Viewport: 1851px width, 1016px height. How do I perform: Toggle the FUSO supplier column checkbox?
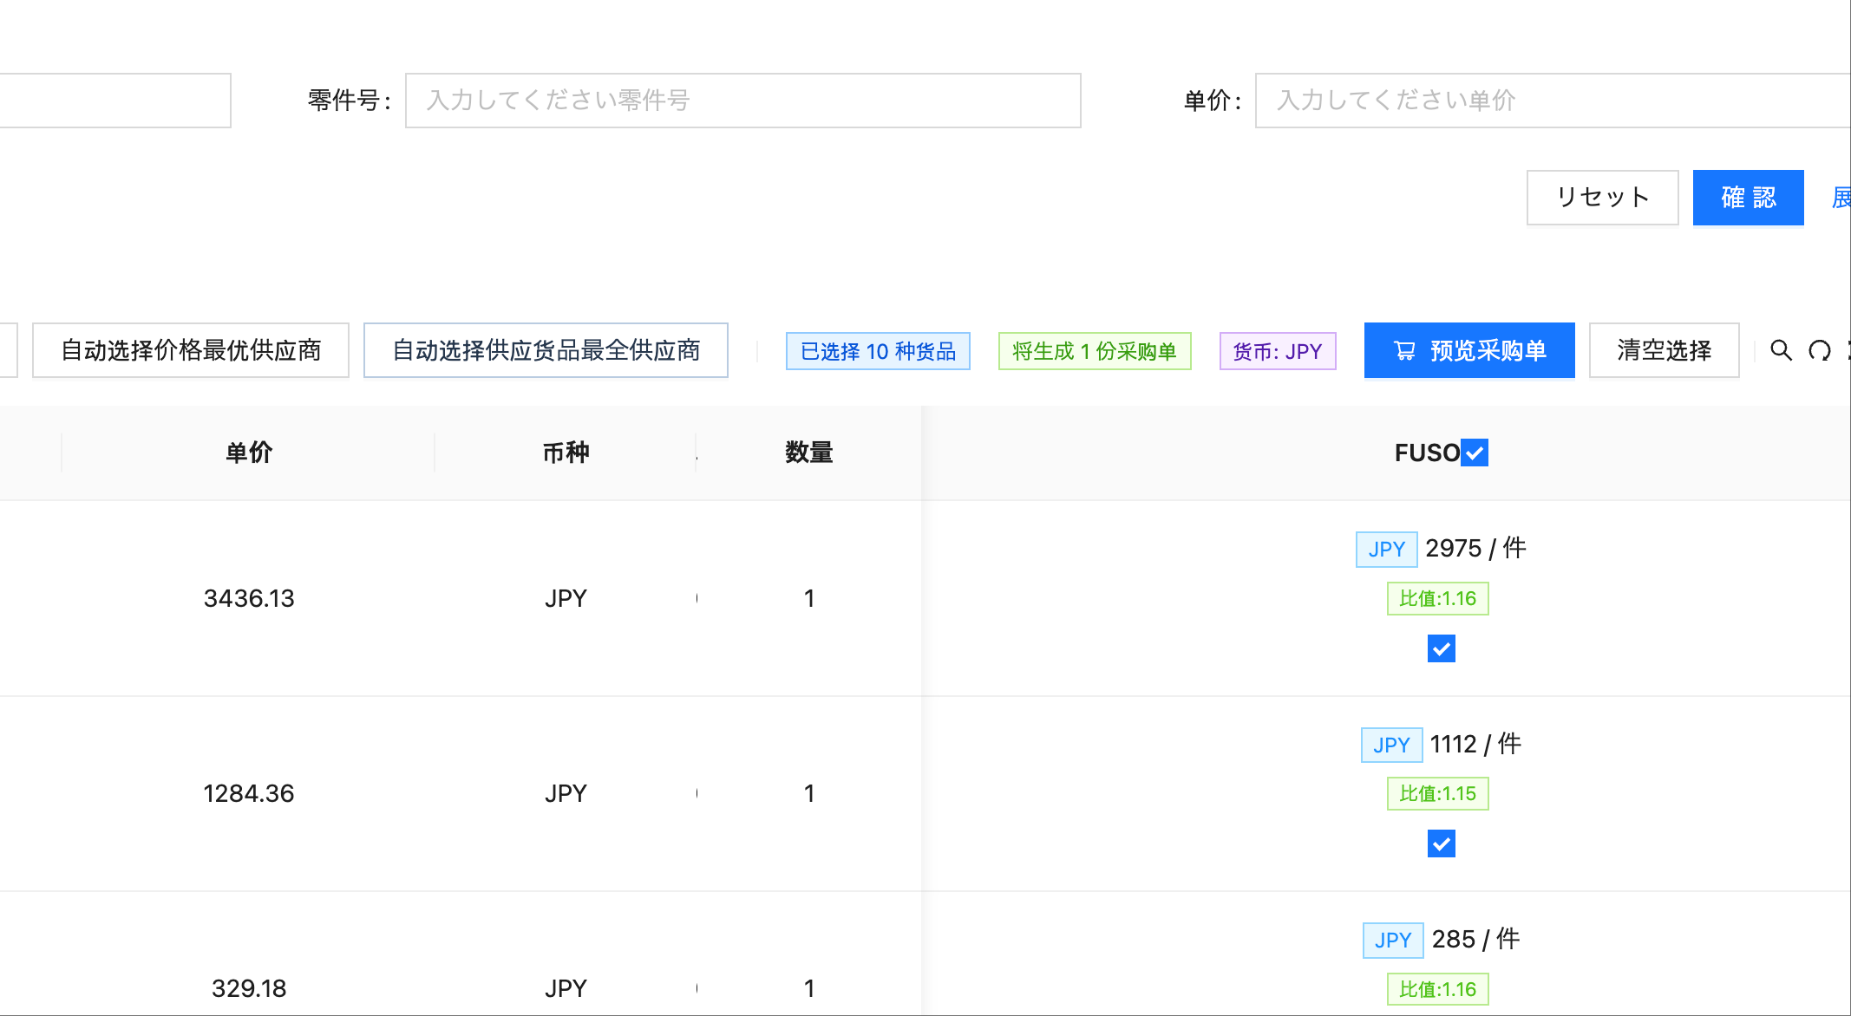(x=1475, y=453)
